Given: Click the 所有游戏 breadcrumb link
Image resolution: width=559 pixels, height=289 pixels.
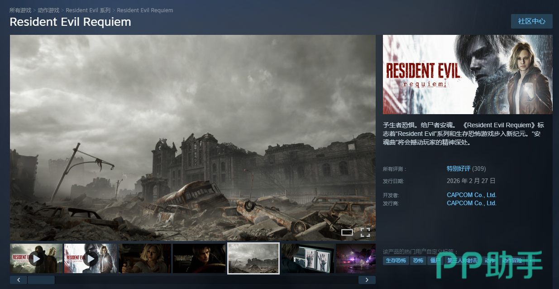Looking at the screenshot, I should point(20,10).
